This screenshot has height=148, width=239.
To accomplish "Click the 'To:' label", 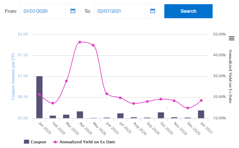I will (87, 11).
